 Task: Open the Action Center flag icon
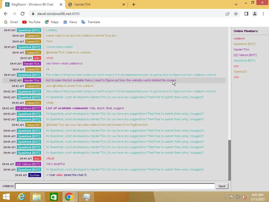point(231,197)
